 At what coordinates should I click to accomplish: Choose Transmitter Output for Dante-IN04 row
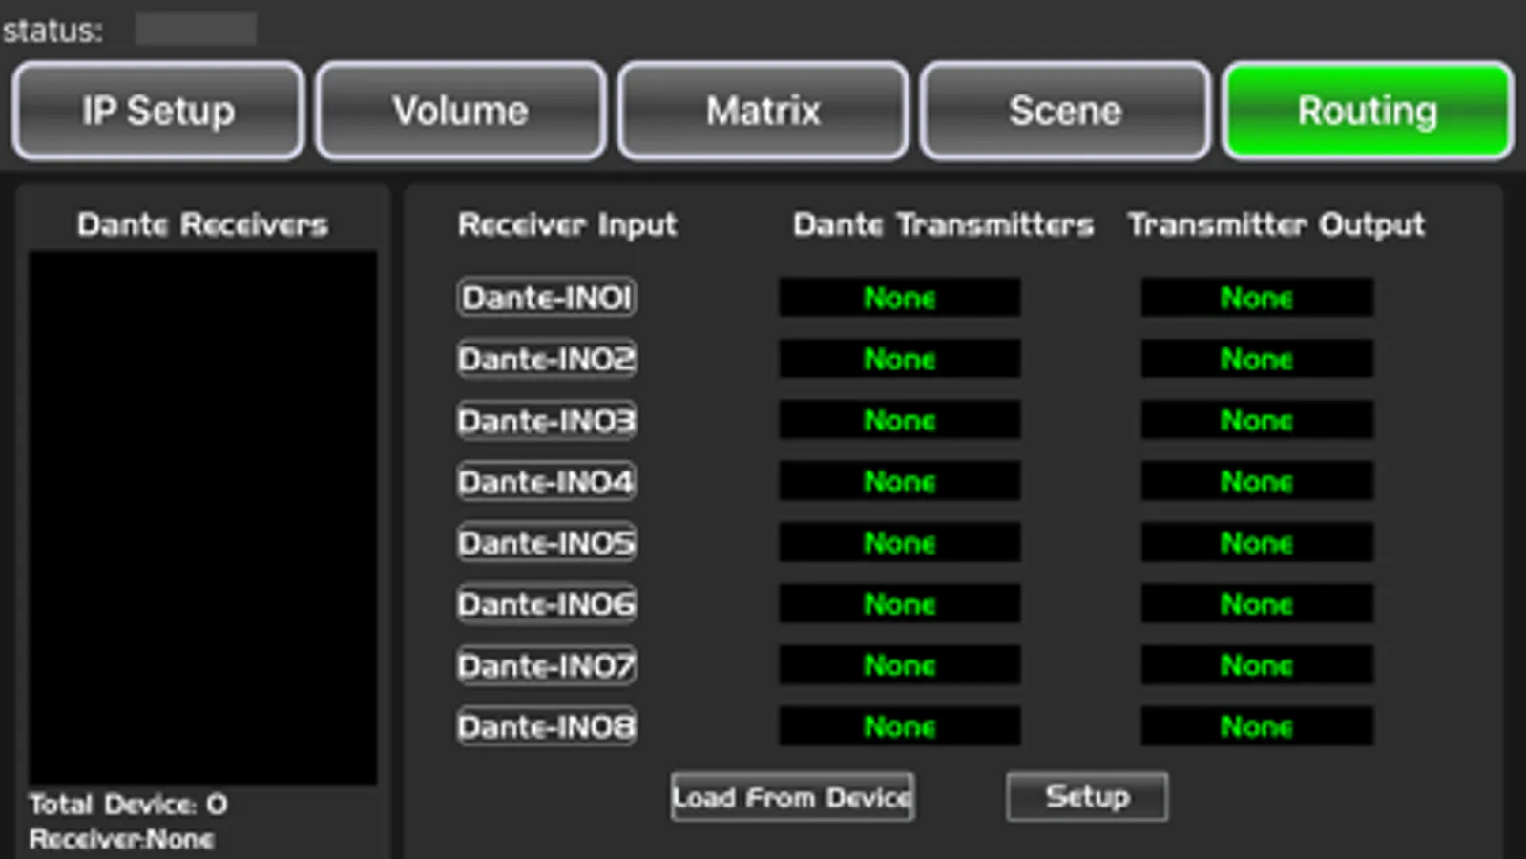pyautogui.click(x=1257, y=481)
